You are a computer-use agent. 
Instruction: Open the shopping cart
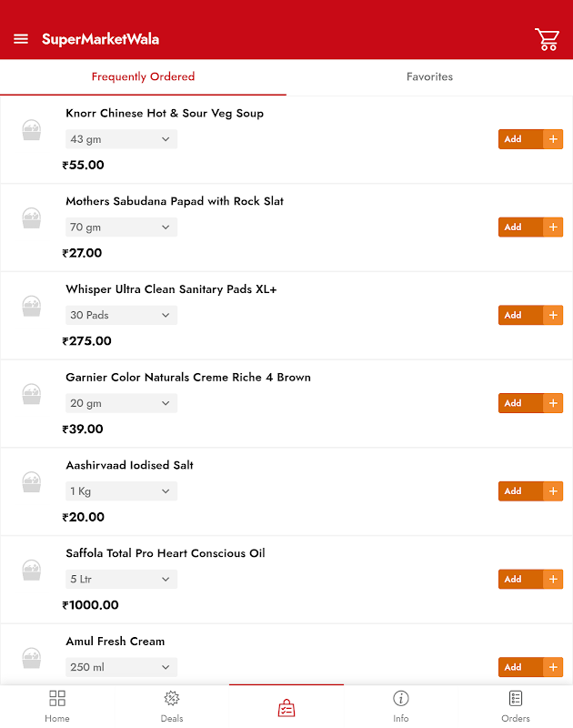[547, 39]
